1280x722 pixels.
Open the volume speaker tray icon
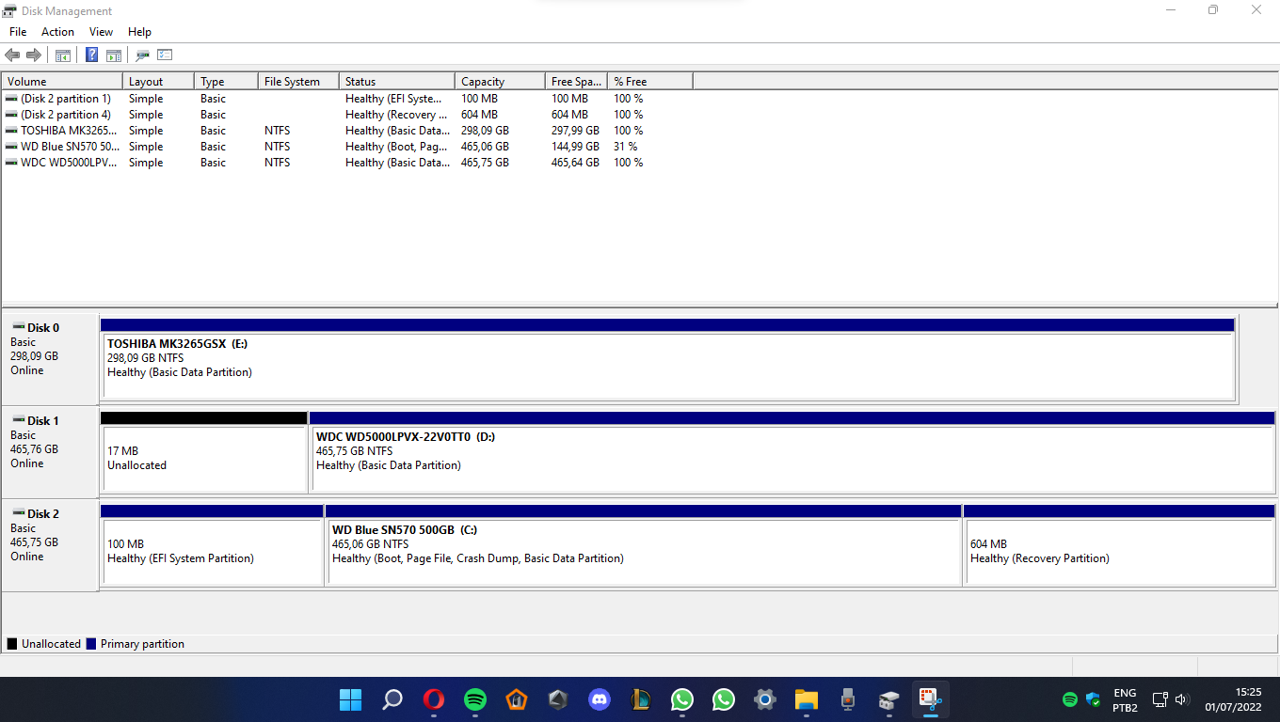1183,699
